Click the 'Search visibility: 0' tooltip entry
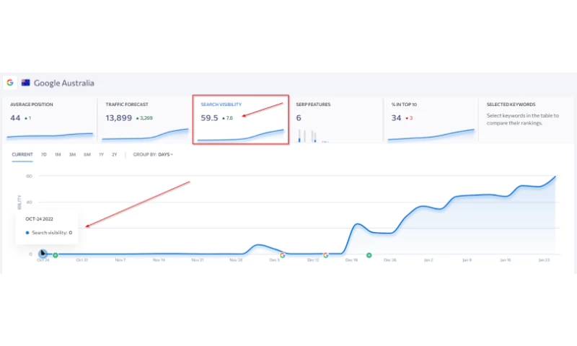Image resolution: width=577 pixels, height=346 pixels. click(x=49, y=233)
